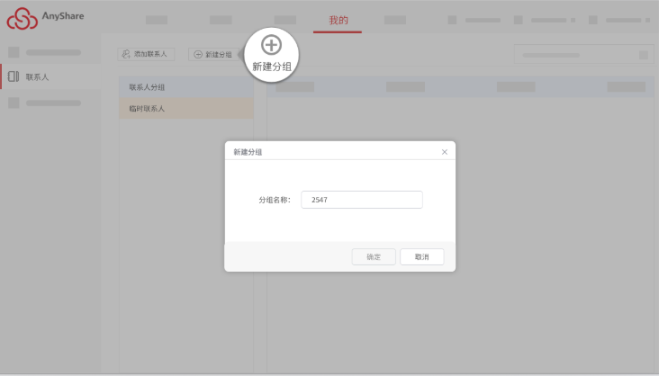Click the large circular 新建分组 plus icon
This screenshot has height=376, width=659.
[x=271, y=45]
